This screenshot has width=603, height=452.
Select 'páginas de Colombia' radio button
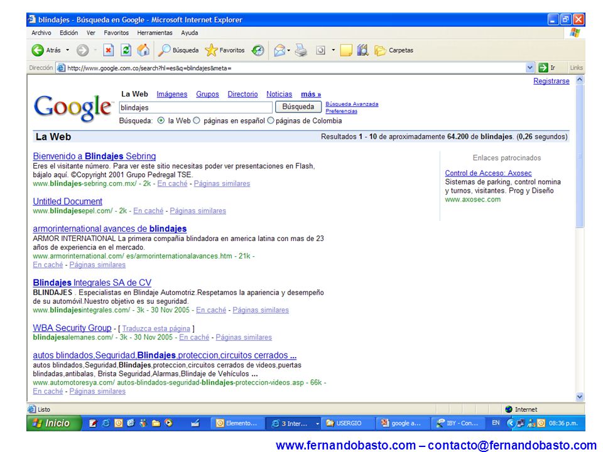270,121
